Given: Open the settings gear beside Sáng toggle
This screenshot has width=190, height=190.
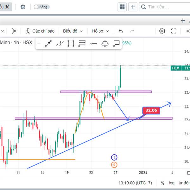Looking at the screenshot, I should [23, 7].
